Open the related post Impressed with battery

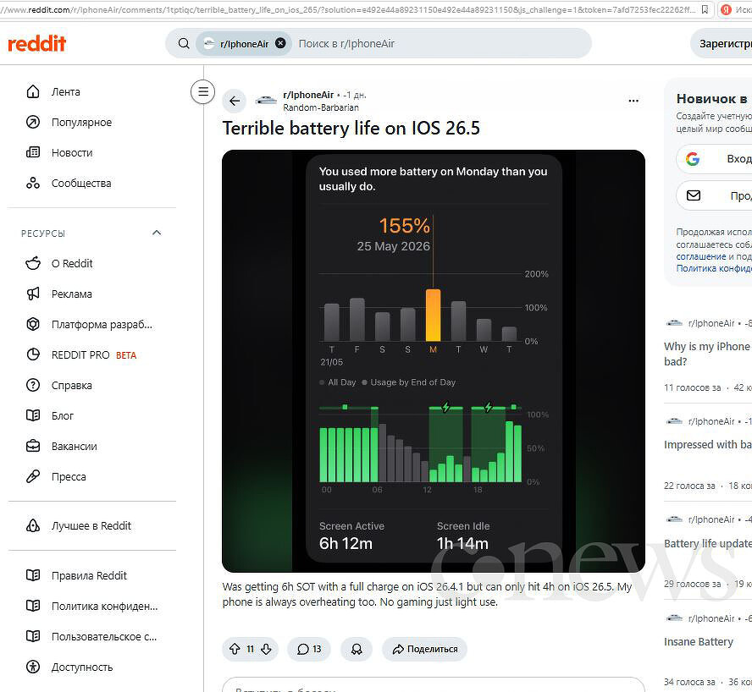tap(708, 445)
